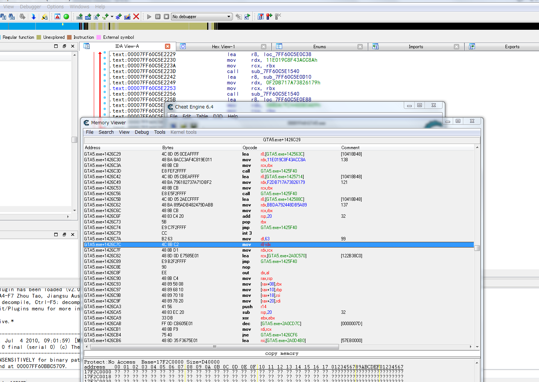Open Memory Viewer Tools menu
The width and height of the screenshot is (539, 382).
click(x=160, y=132)
